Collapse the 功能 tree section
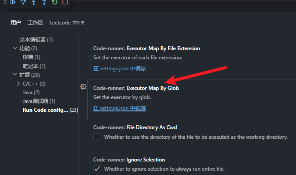The height and width of the screenshot is (175, 296). point(15,48)
